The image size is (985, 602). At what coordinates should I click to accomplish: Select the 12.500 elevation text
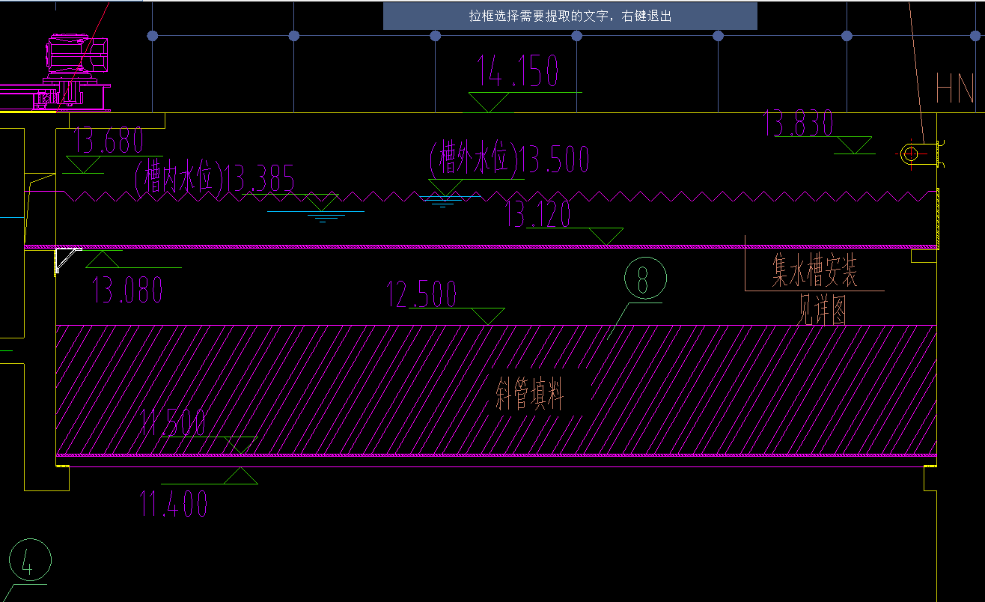click(421, 294)
